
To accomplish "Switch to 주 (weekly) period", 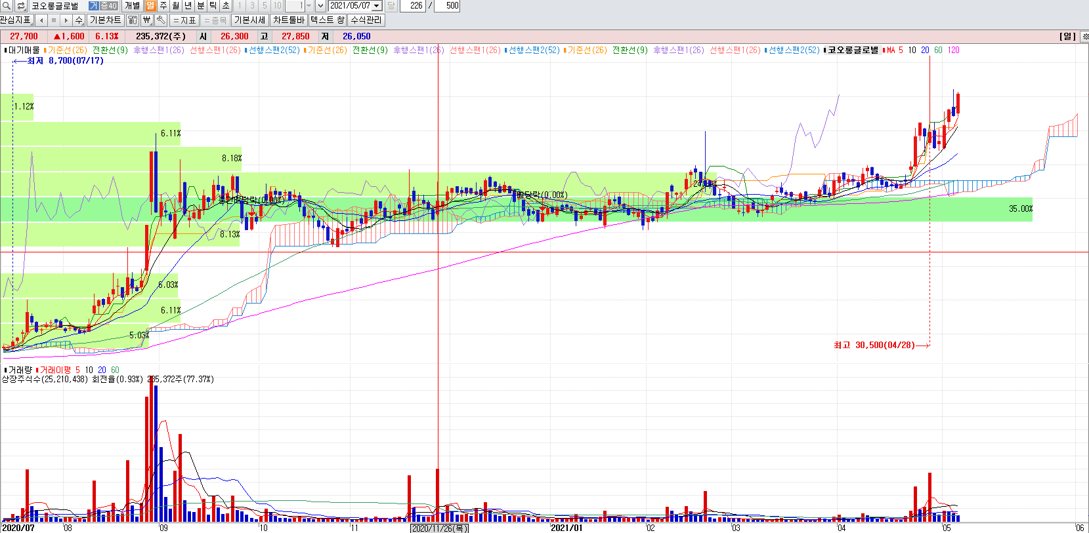I will click(x=163, y=6).
